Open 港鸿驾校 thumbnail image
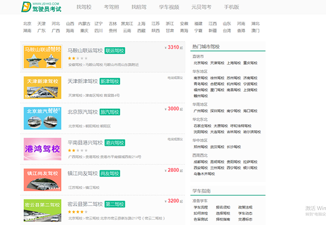Image resolution: width=326 pixels, height=225 pixels. pyautogui.click(x=42, y=149)
